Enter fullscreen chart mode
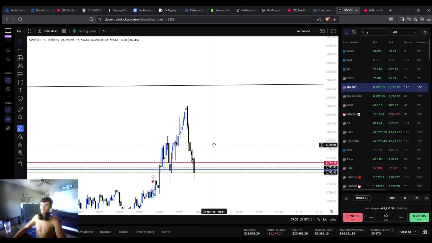The height and width of the screenshot is (243, 432). (333, 31)
